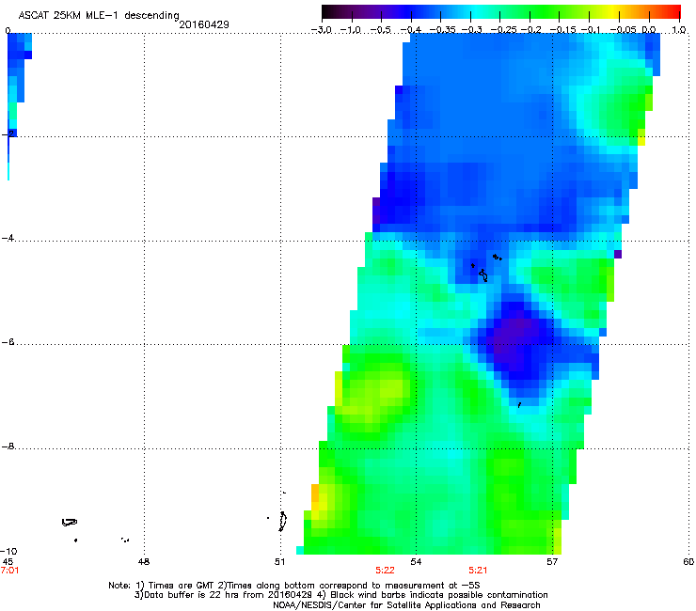Image resolution: width=696 pixels, height=611 pixels.
Task: Click the black-purple end of the color bar
Action: 328,11
